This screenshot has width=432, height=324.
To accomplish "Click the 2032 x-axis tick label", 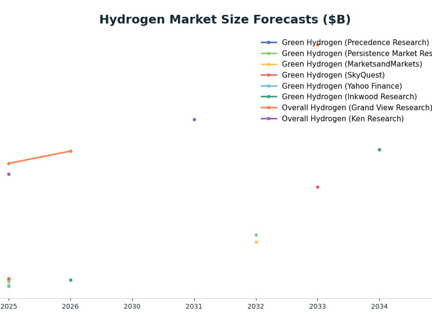I will (x=256, y=306).
